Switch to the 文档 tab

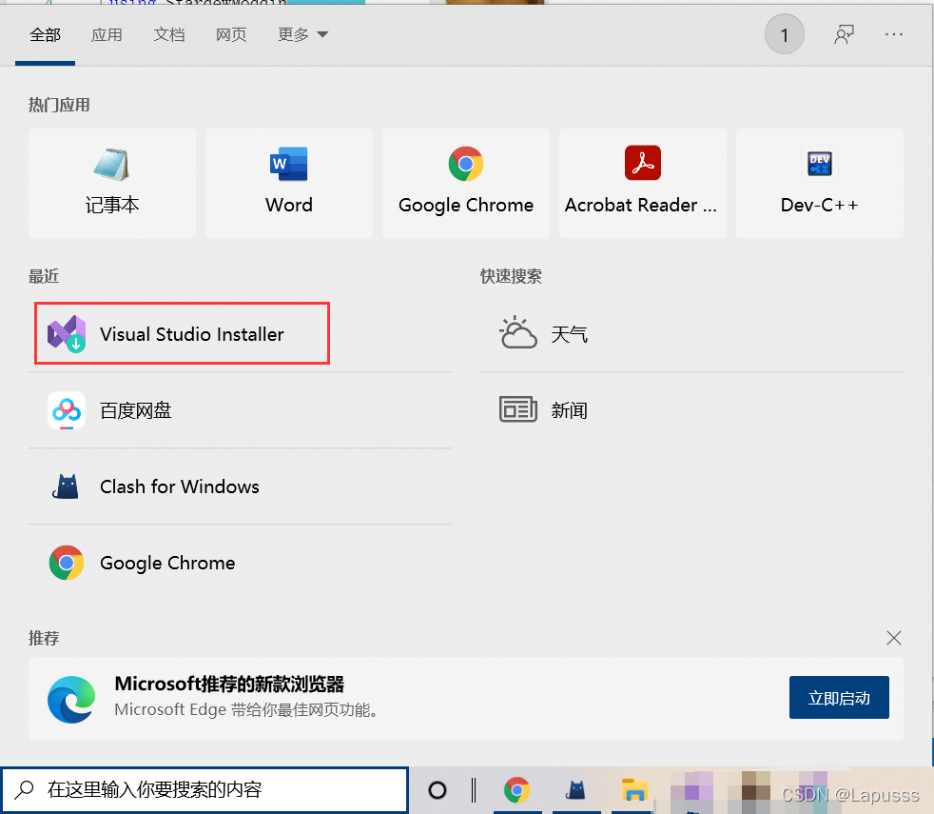point(169,34)
